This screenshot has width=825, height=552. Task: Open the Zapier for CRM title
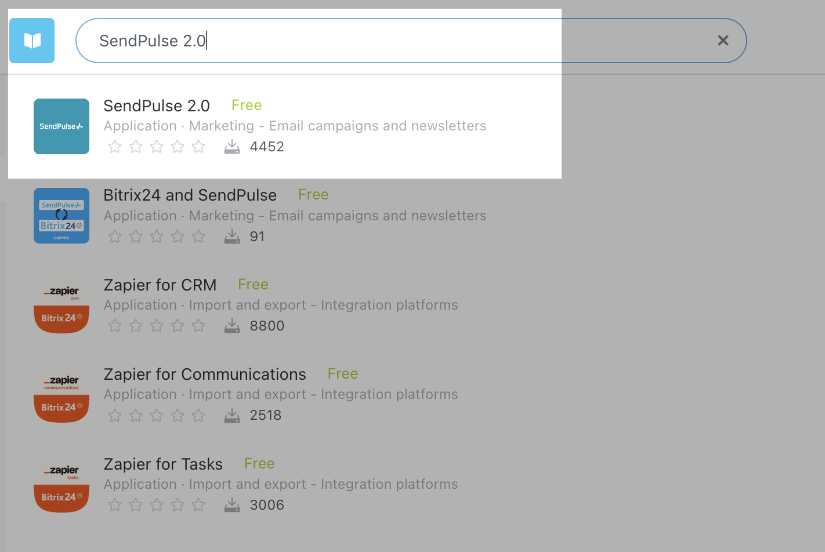pos(160,285)
